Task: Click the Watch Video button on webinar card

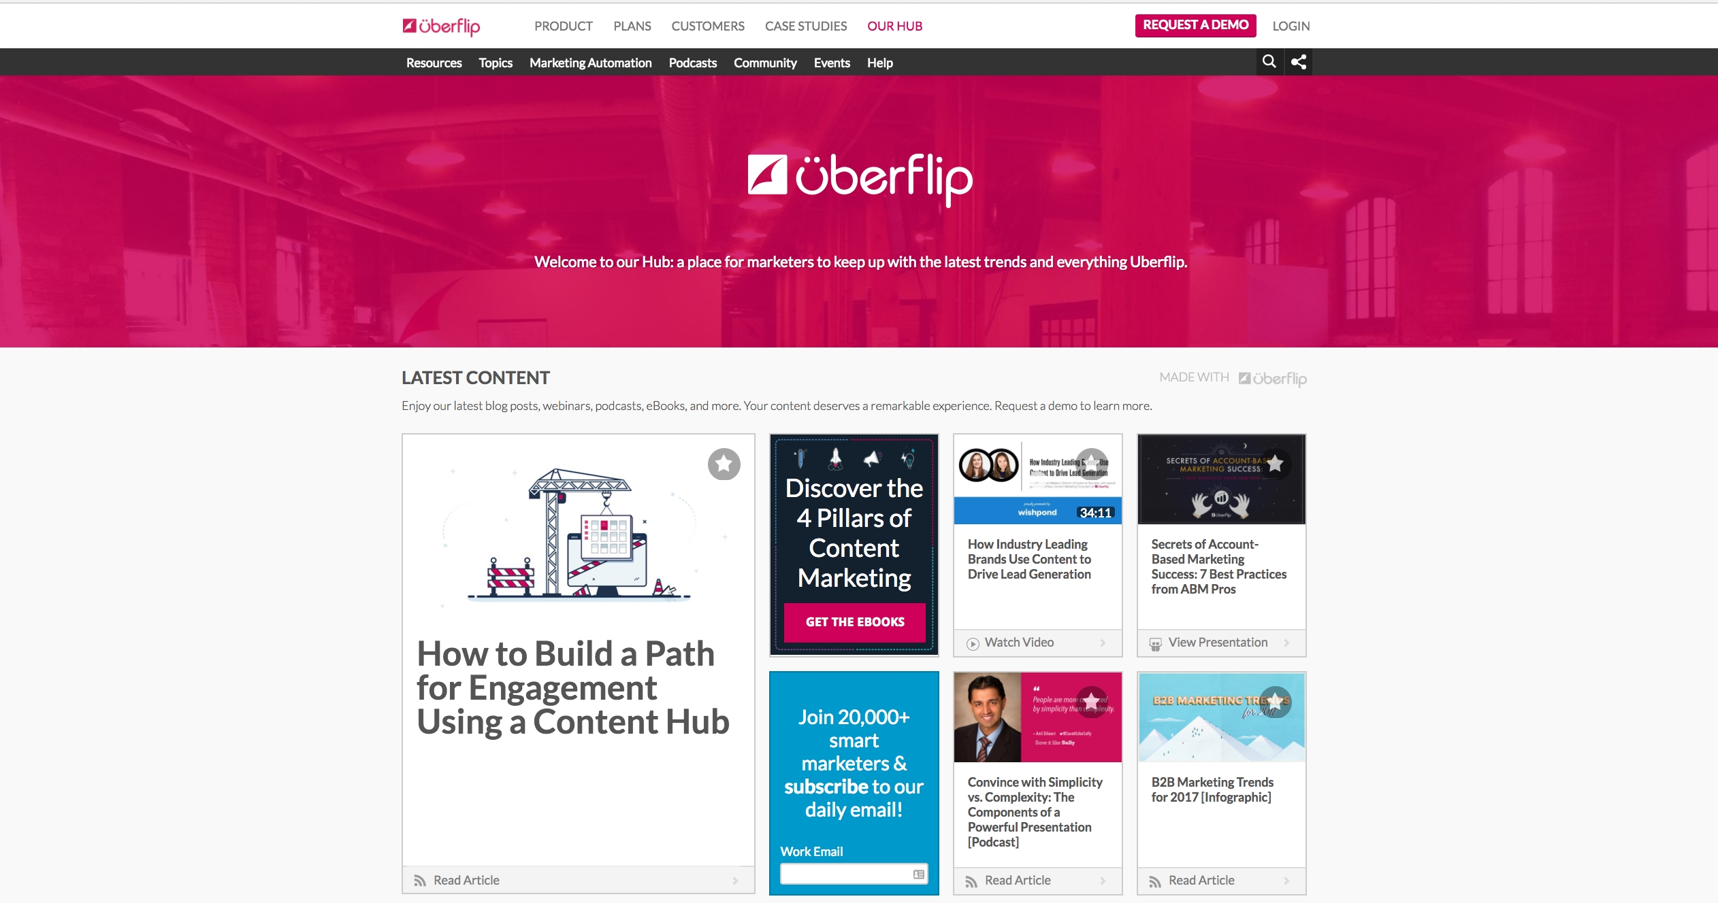Action: 1019,643
